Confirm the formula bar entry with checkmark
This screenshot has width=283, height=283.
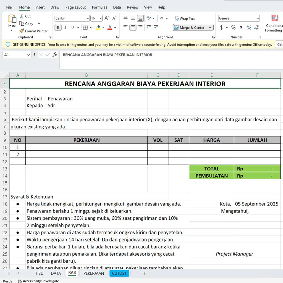(x=48, y=55)
